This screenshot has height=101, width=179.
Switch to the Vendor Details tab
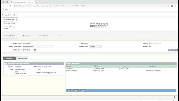coord(10,36)
